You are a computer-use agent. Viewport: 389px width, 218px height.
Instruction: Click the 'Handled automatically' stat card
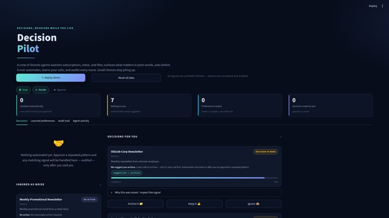(58, 105)
